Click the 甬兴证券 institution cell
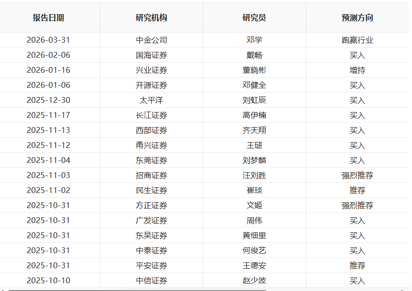This screenshot has width=412, height=291. 151,145
